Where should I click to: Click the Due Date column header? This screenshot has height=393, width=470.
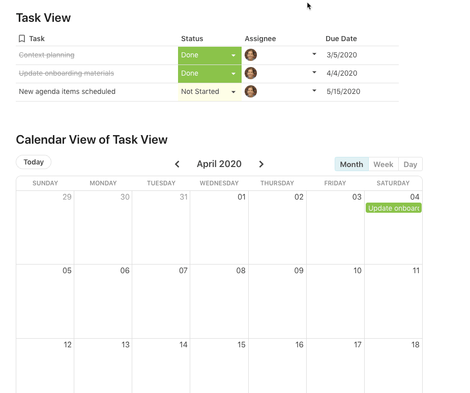[x=341, y=39]
